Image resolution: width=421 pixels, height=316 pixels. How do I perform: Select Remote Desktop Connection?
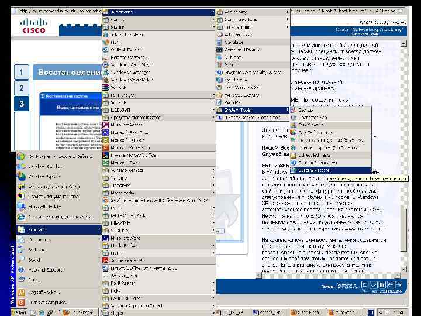pyautogui.click(x=253, y=118)
